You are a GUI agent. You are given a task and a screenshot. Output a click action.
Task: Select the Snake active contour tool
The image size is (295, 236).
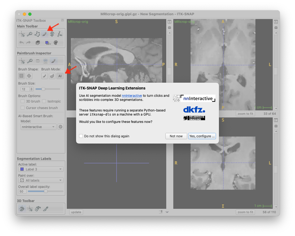(52, 34)
